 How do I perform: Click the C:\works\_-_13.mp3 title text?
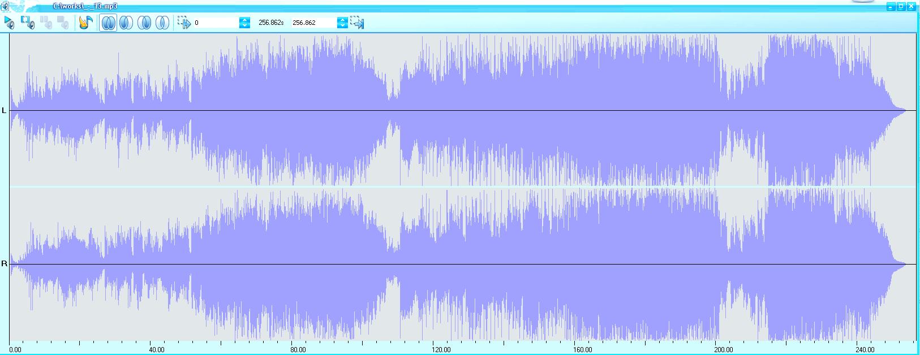tap(85, 6)
